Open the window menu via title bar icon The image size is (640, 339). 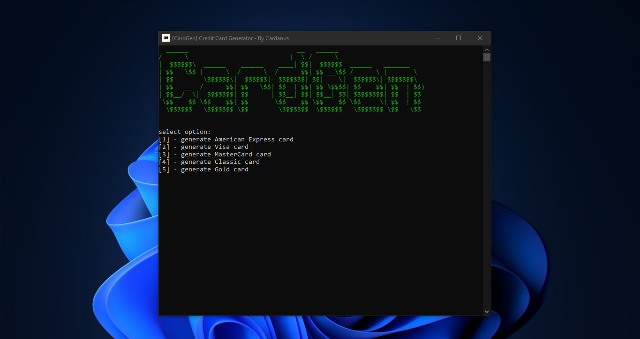point(166,38)
